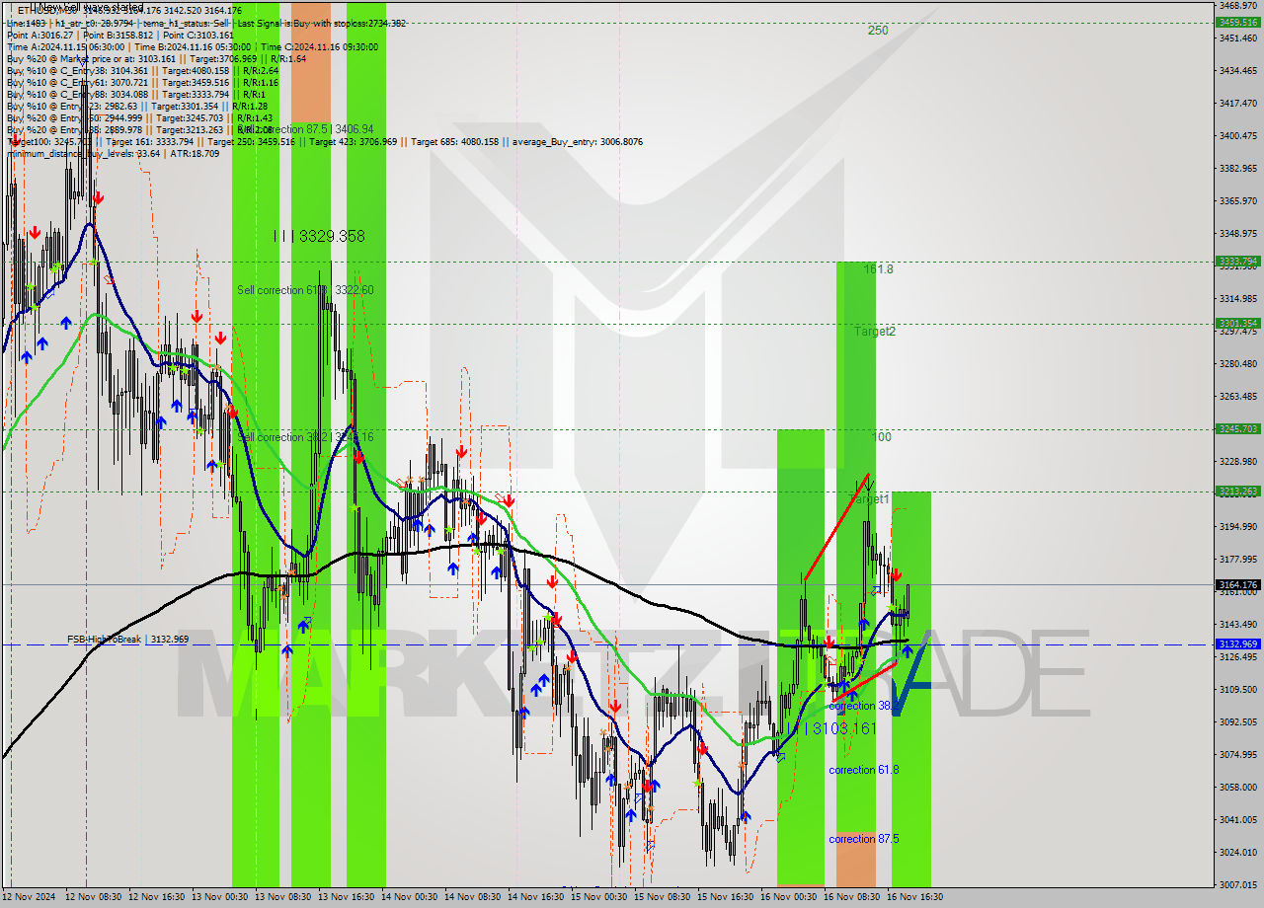Image resolution: width=1264 pixels, height=908 pixels.
Task: Select the 'Target2' label
Action: (x=875, y=332)
